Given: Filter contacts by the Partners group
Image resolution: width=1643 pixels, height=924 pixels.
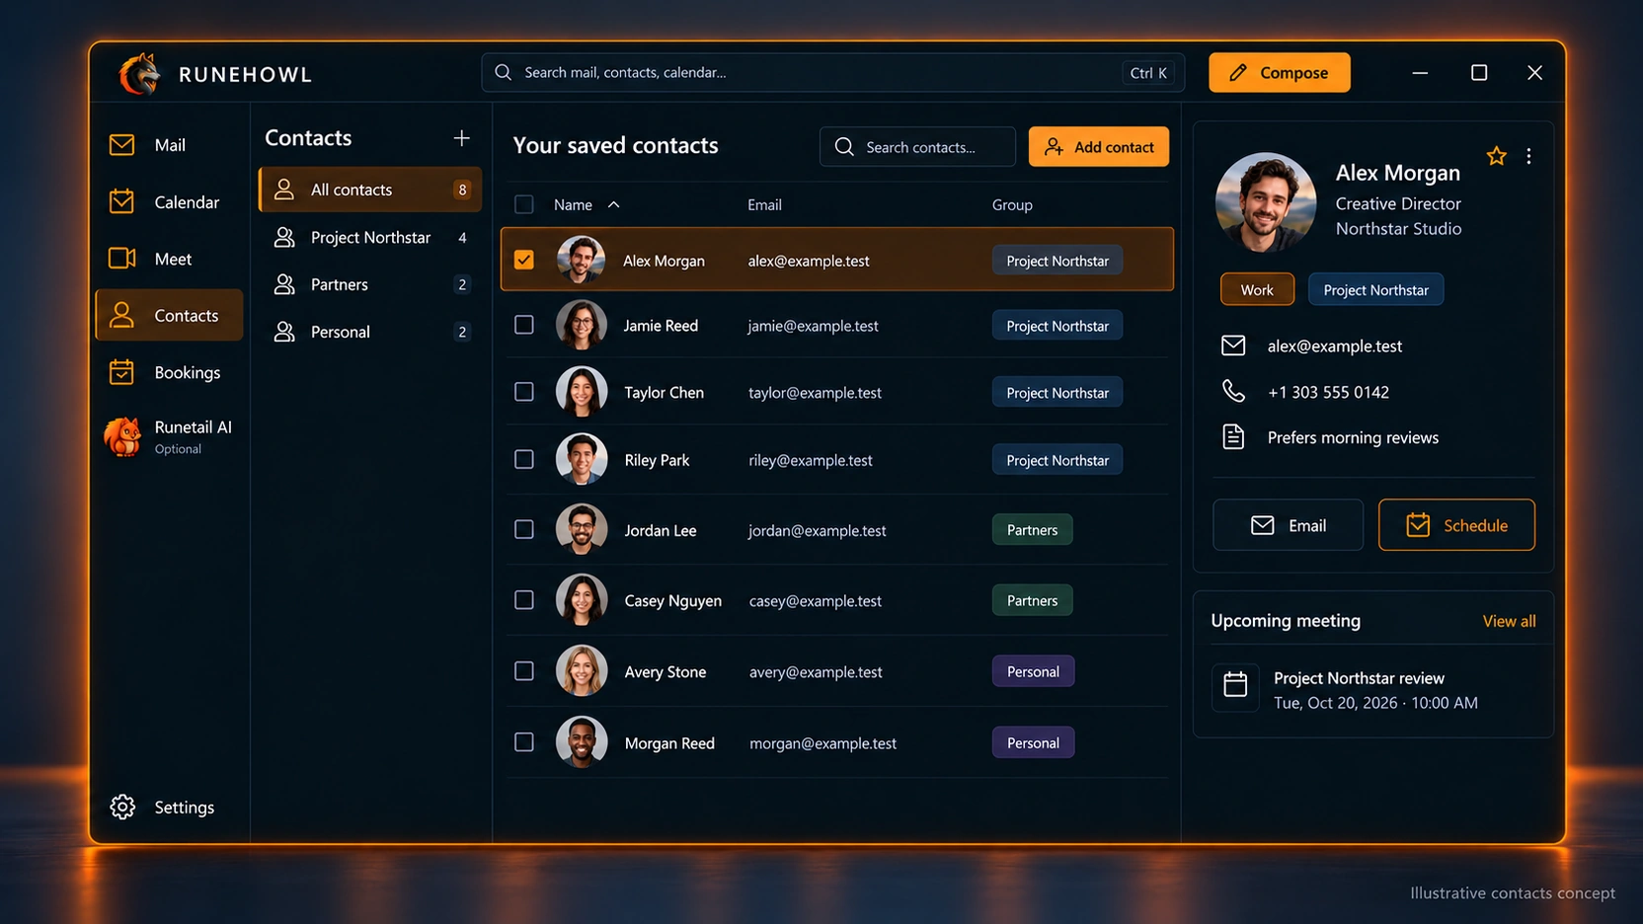Looking at the screenshot, I should 370,284.
